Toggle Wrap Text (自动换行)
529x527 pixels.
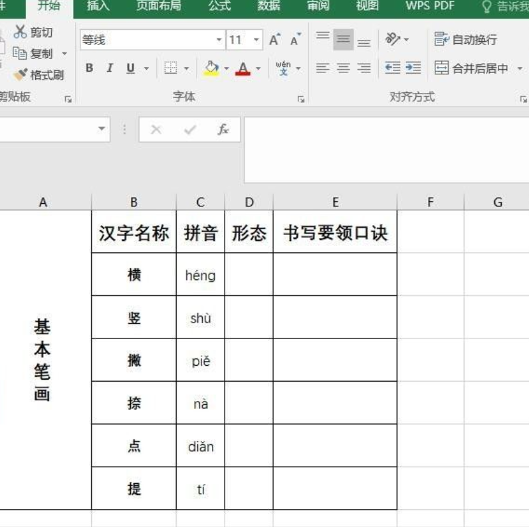pos(466,40)
